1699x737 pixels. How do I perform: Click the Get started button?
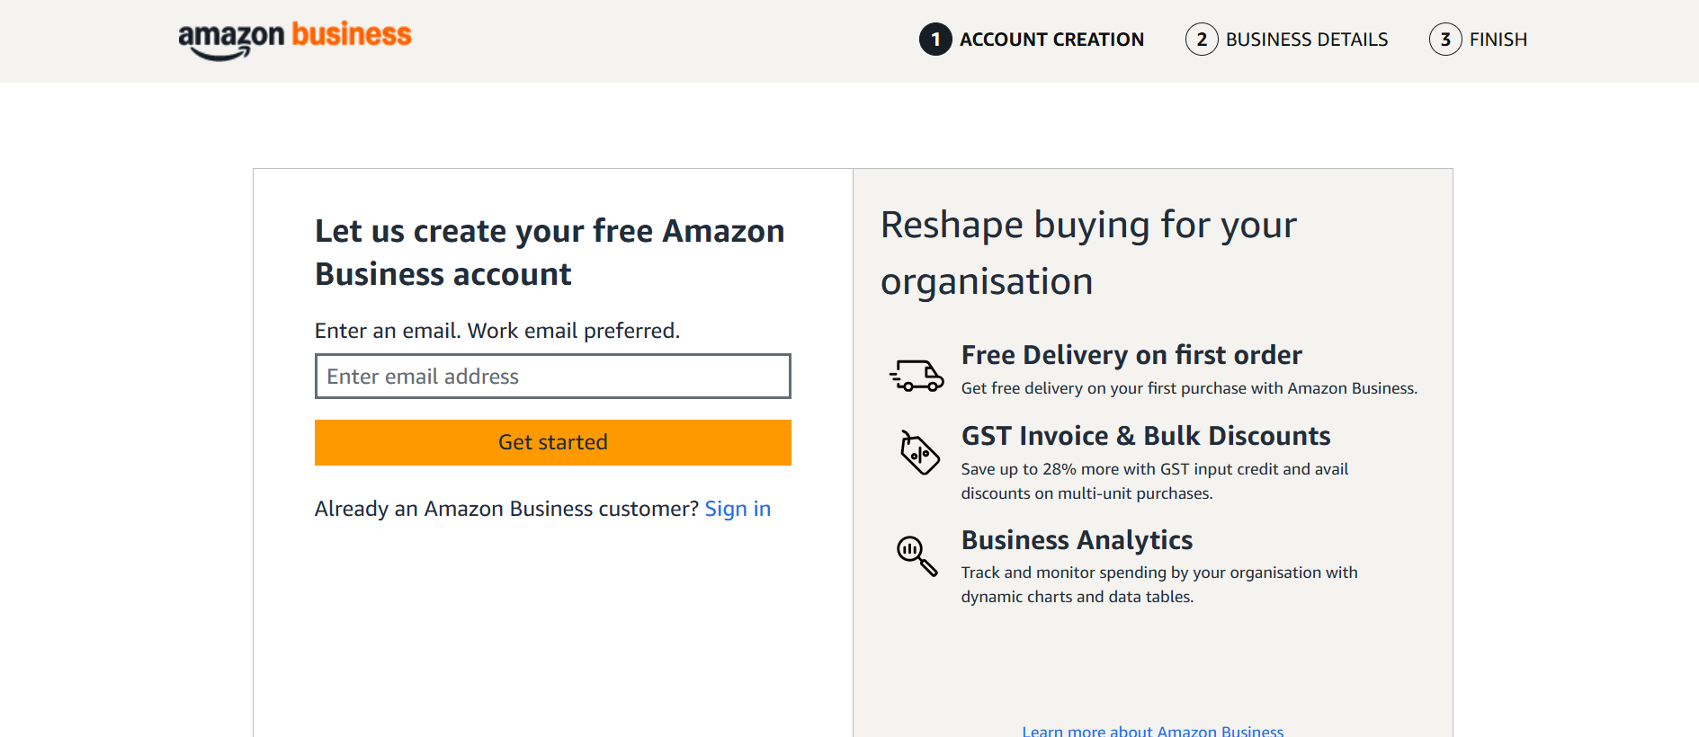551,442
